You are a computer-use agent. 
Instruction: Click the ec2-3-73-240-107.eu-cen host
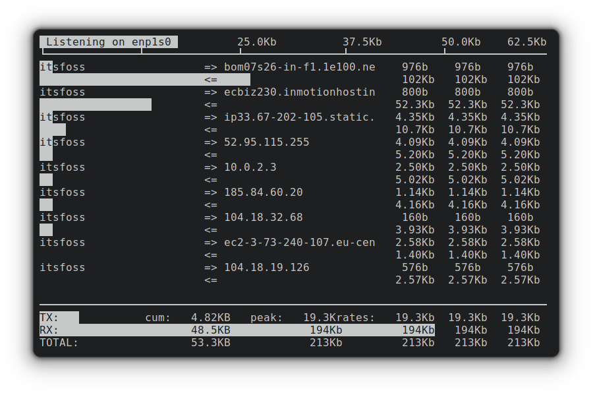click(x=299, y=243)
